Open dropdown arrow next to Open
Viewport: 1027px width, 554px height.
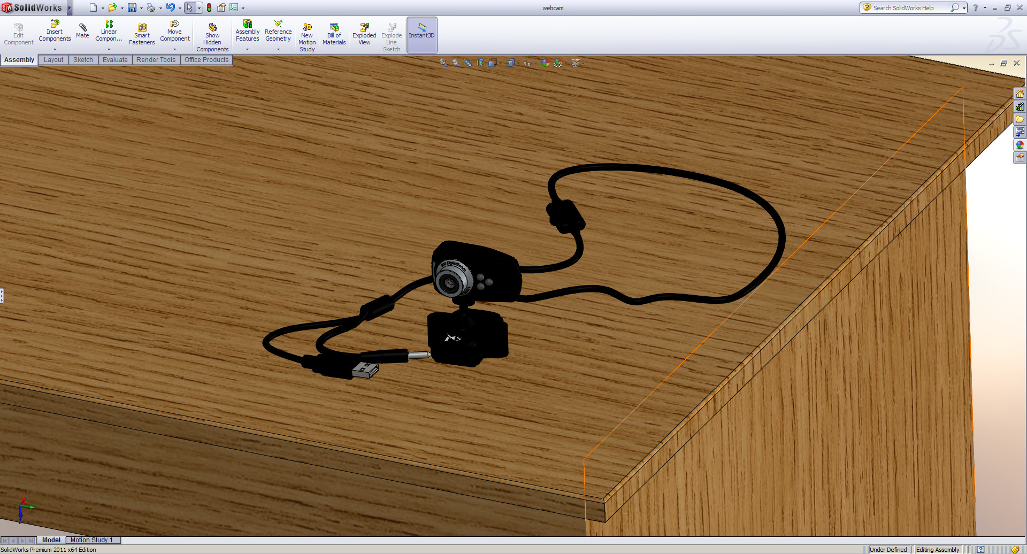pos(122,8)
